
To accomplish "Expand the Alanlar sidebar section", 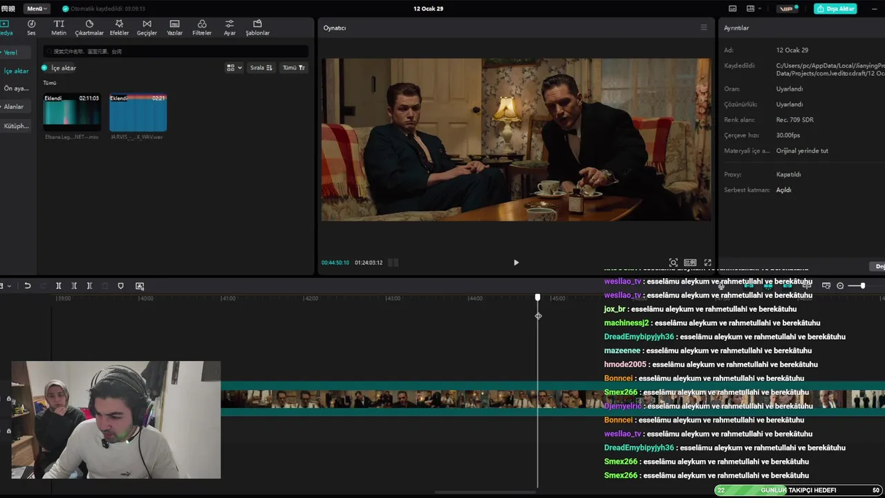I will [14, 107].
